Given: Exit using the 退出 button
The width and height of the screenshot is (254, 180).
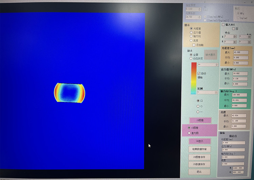Looking at the screenshot, I should pos(200,172).
